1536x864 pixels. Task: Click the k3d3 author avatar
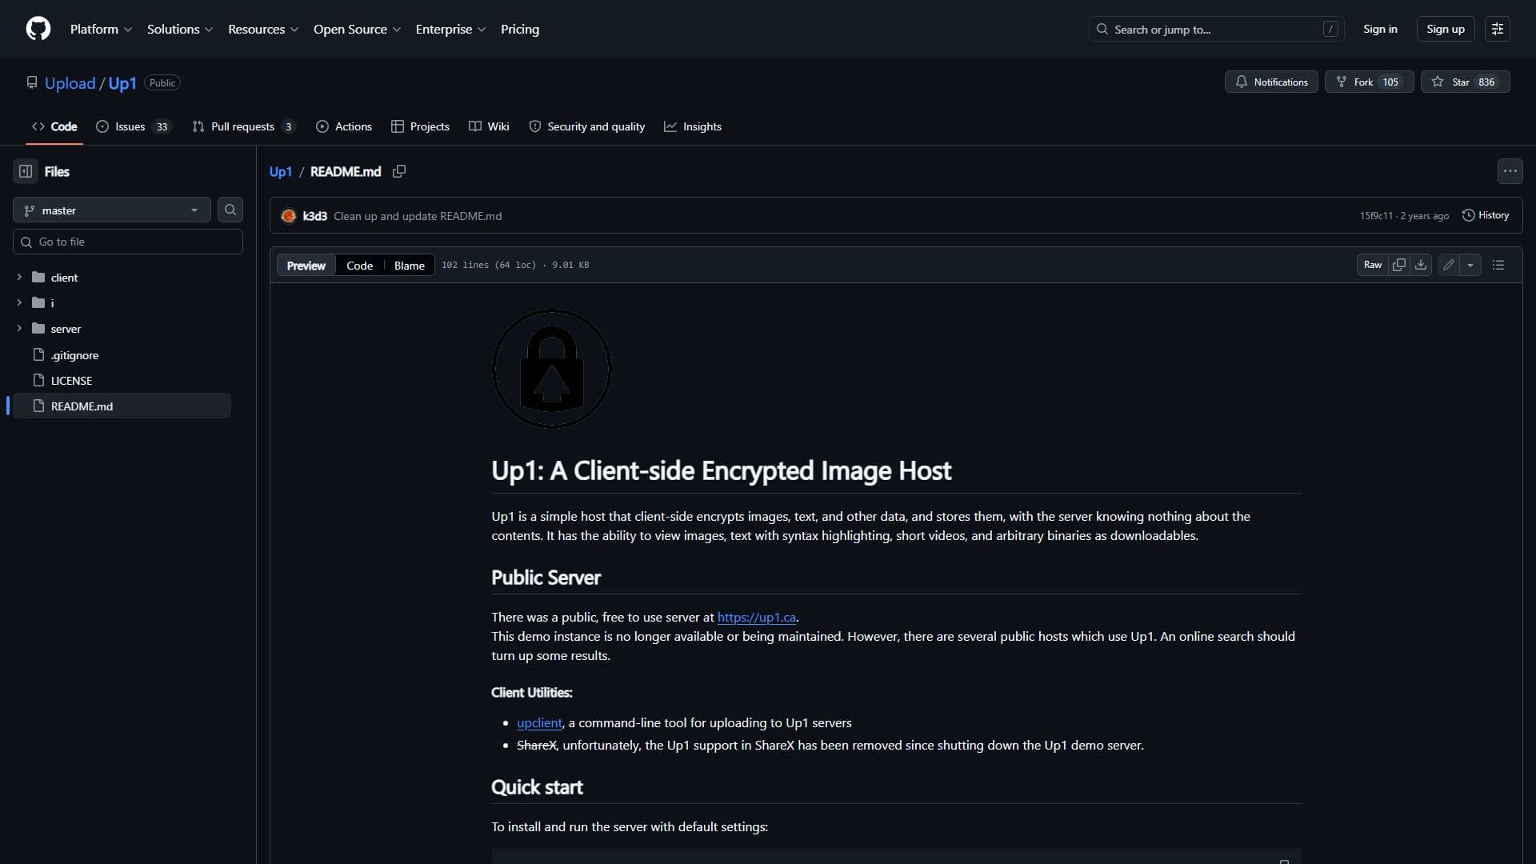[x=289, y=216]
